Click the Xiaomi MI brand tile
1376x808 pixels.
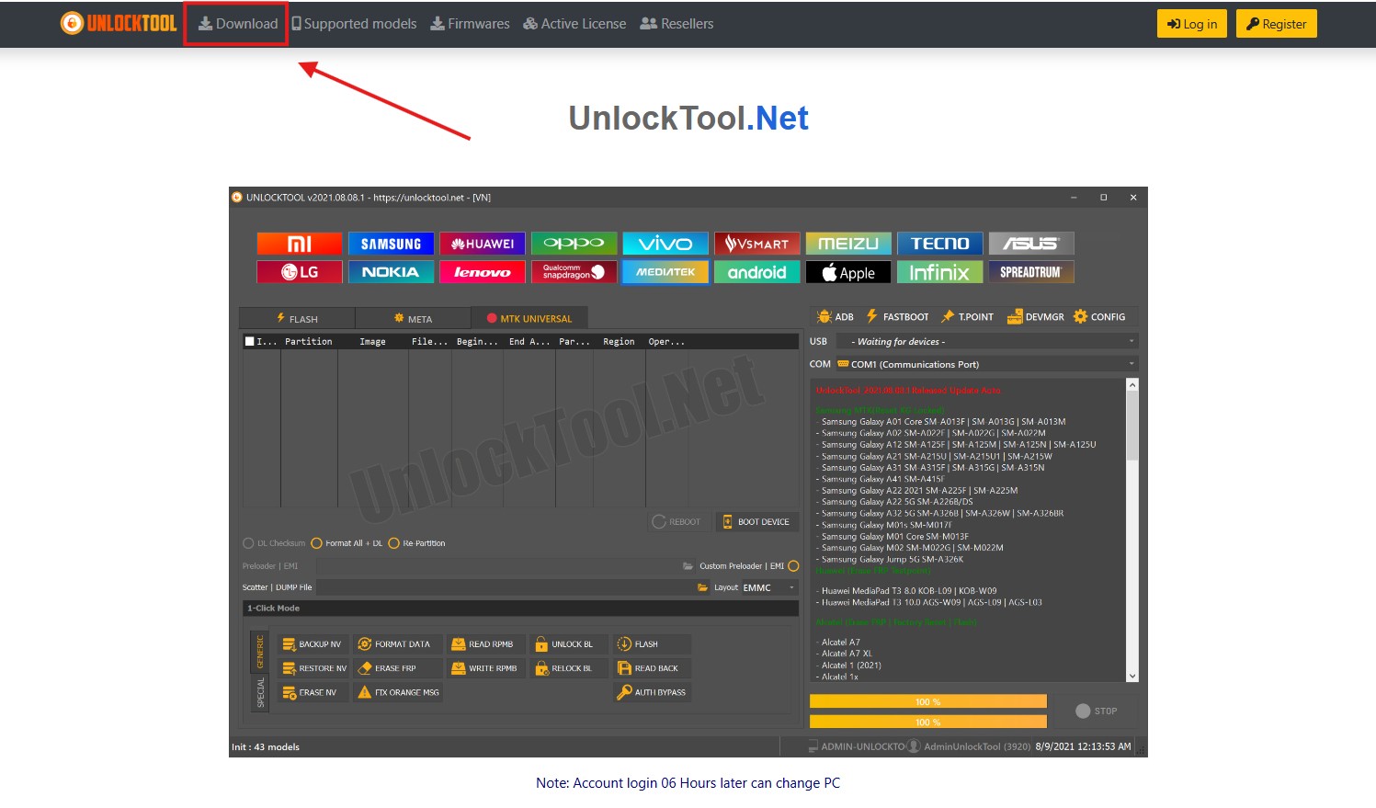[x=300, y=244]
